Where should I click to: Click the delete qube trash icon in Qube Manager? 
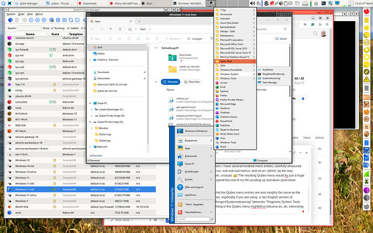17,20
